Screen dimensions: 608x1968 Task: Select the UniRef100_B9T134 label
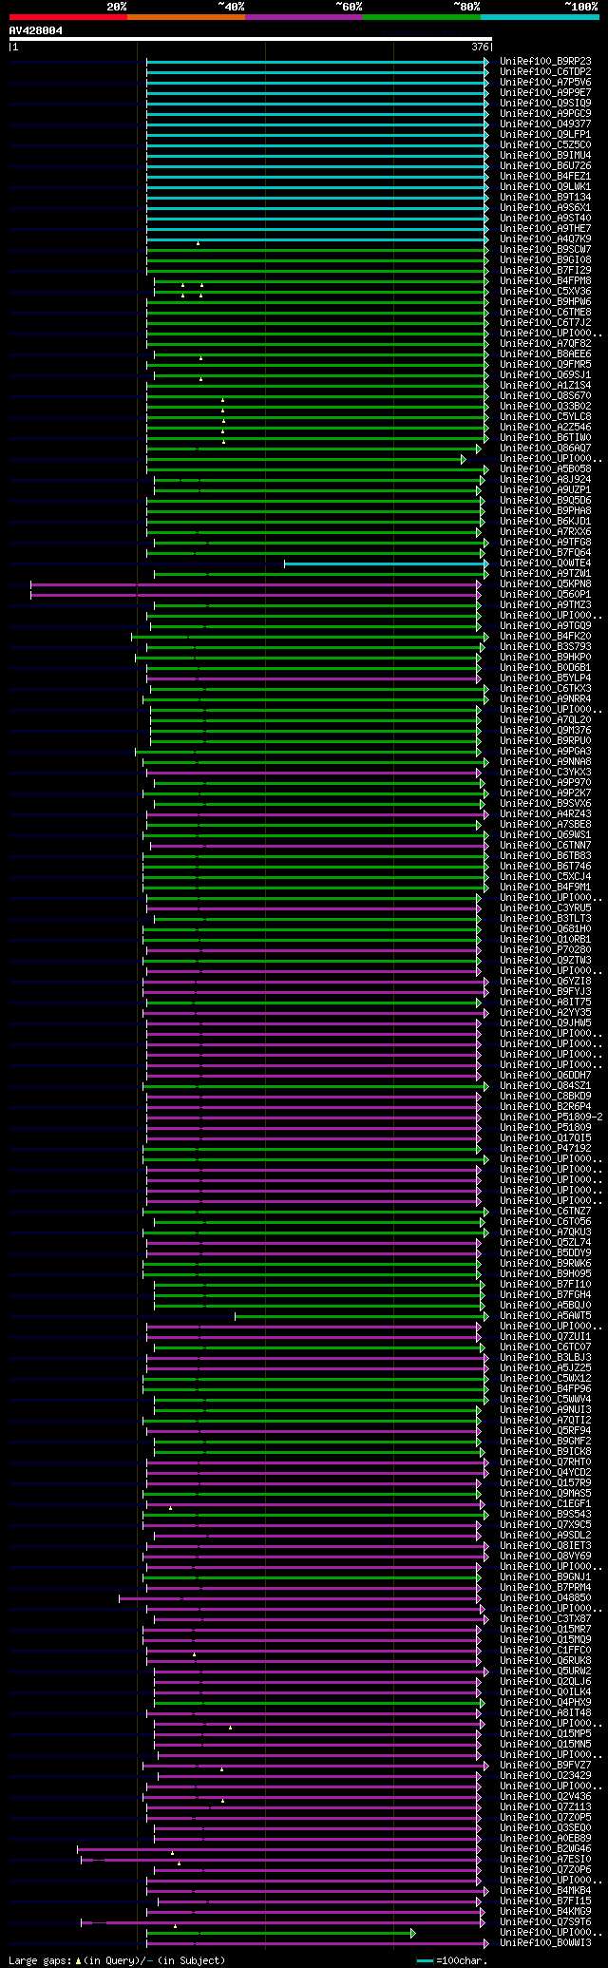[545, 198]
